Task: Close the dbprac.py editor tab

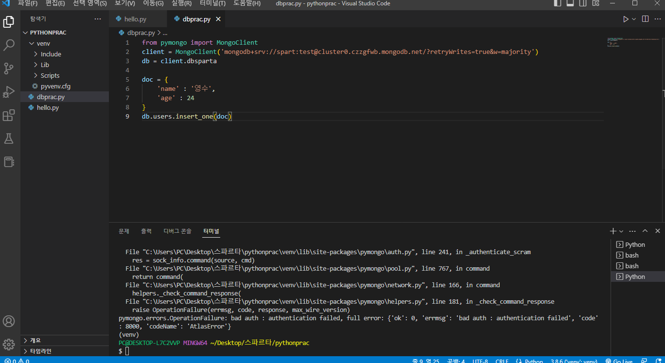Action: [x=219, y=19]
